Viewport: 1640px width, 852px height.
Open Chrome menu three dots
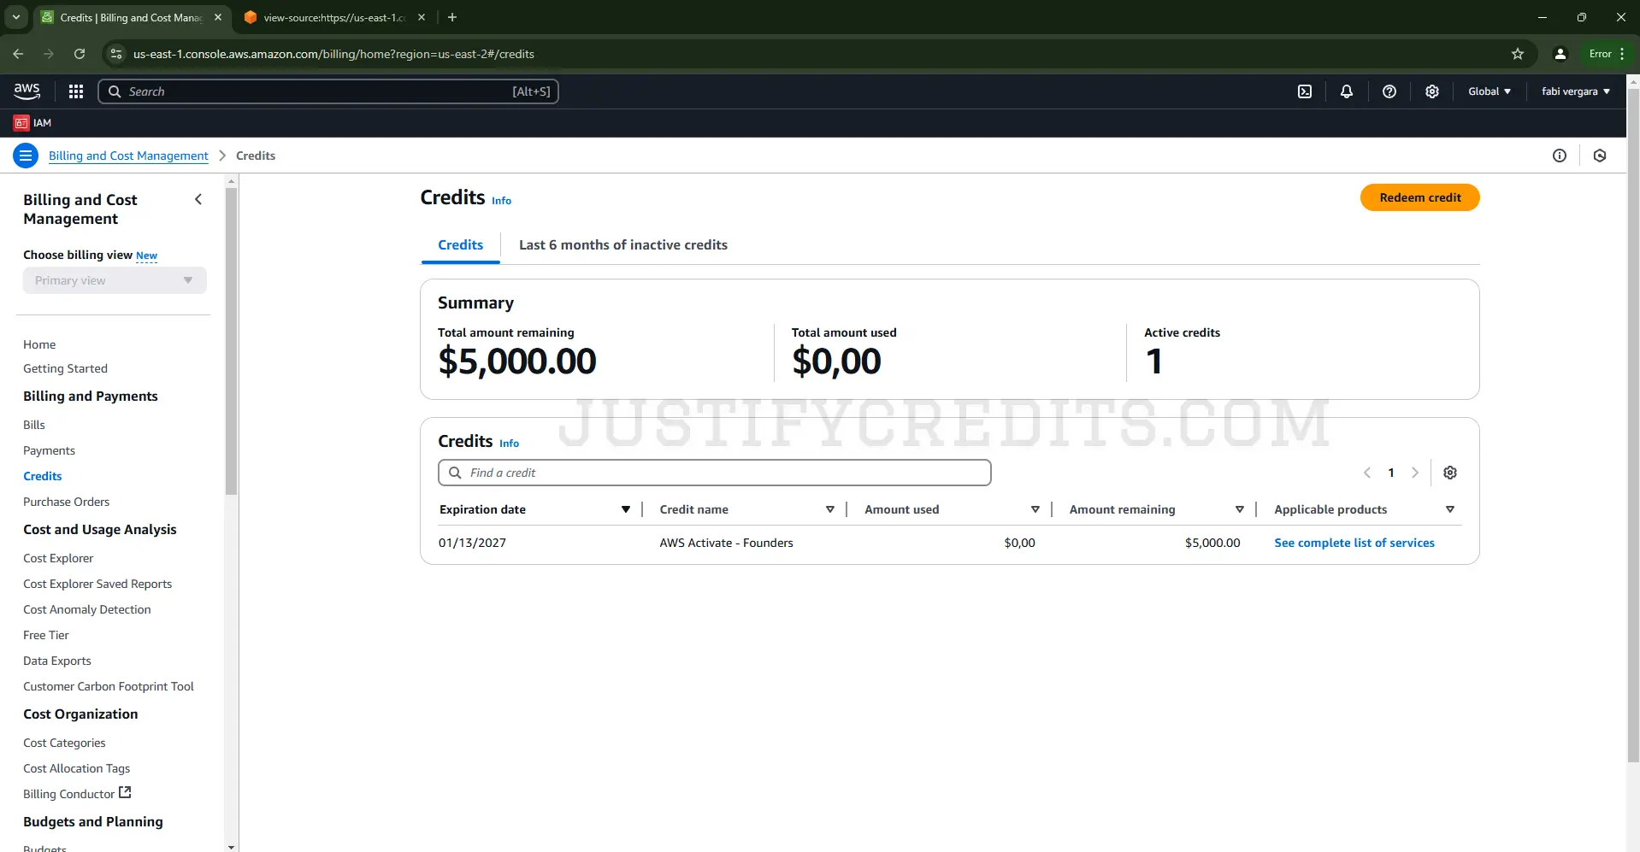point(1622,54)
